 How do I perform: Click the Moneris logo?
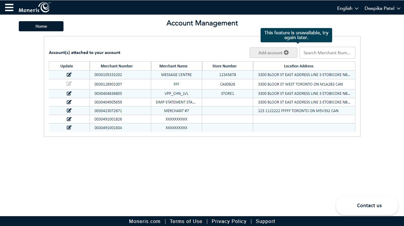pos(34,8)
